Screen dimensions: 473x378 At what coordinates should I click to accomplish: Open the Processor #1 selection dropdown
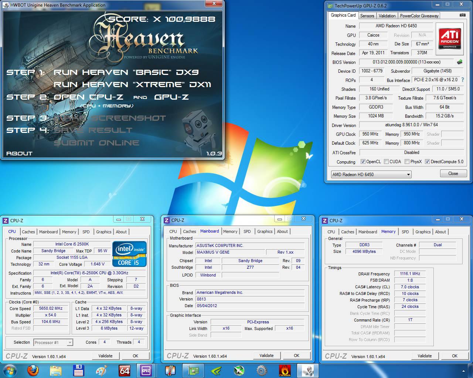tap(53, 342)
